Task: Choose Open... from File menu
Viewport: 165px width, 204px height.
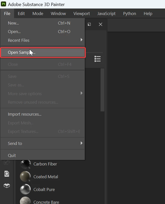Action: point(42,32)
